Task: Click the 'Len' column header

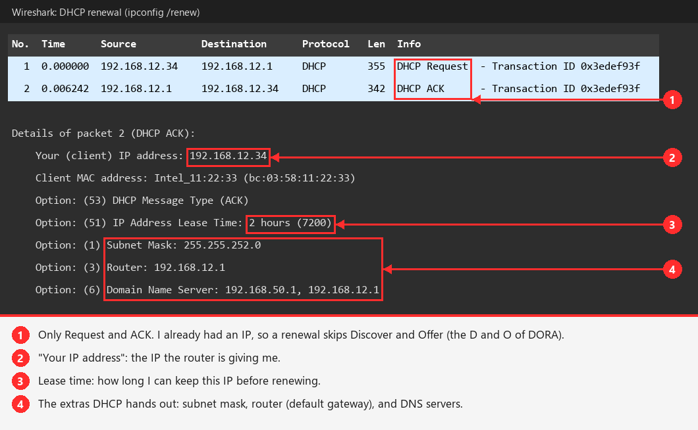Action: pos(376,44)
